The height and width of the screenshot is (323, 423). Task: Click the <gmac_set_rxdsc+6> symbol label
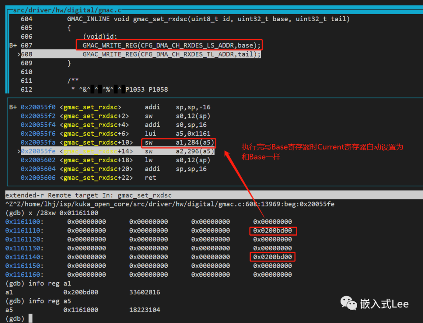(94, 134)
